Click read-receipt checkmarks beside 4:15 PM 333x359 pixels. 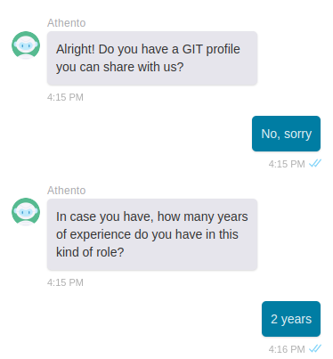315,163
